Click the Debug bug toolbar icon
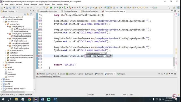This screenshot has width=181, height=102. [55, 8]
